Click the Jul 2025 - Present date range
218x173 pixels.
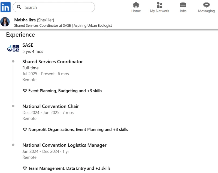click(x=38, y=74)
